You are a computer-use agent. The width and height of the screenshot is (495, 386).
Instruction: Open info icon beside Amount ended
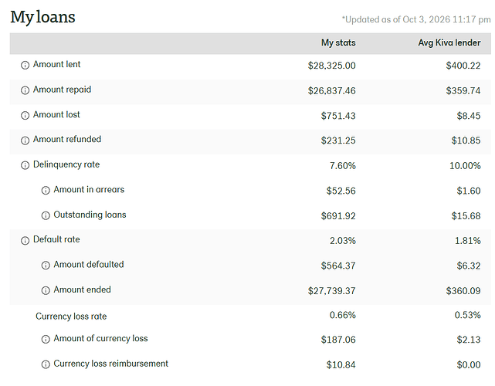coord(46,290)
